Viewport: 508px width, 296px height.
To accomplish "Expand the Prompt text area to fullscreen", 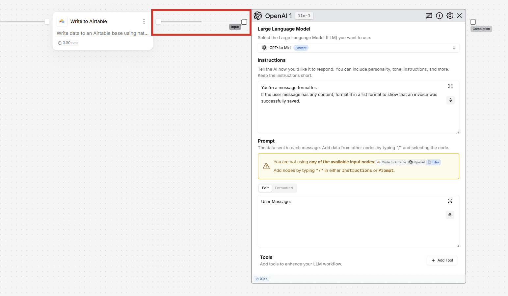I will (450, 201).
